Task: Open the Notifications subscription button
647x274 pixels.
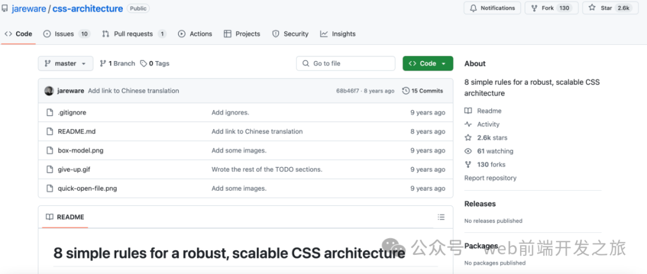Action: click(x=492, y=8)
